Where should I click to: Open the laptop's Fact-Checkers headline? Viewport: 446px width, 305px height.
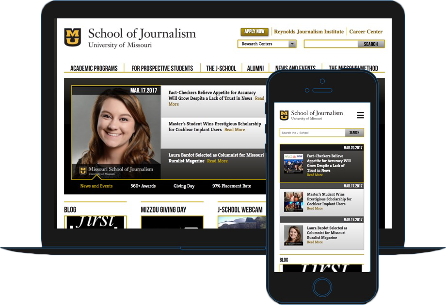(x=212, y=95)
